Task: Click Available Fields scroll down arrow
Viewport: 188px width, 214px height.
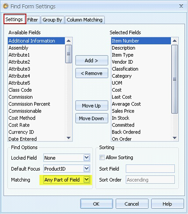Action: (x=69, y=138)
